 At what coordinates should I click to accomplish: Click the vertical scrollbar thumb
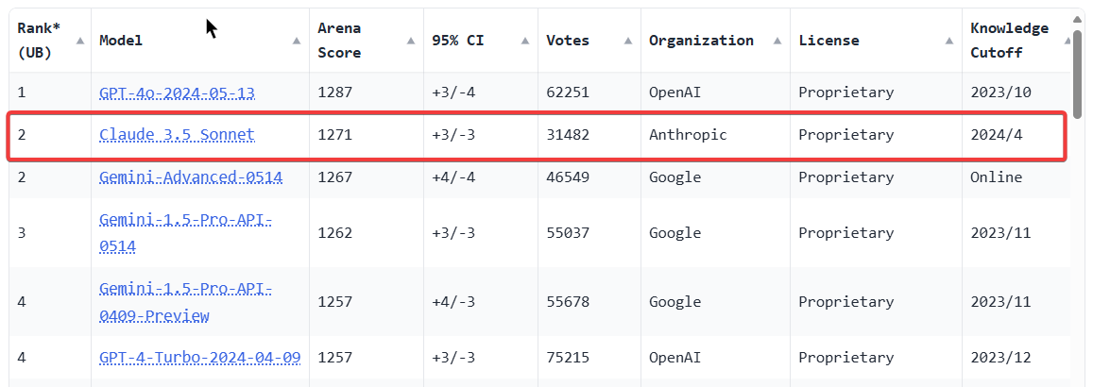tap(1078, 73)
